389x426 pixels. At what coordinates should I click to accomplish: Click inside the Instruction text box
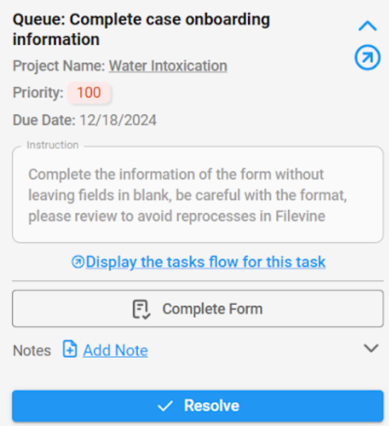[198, 195]
